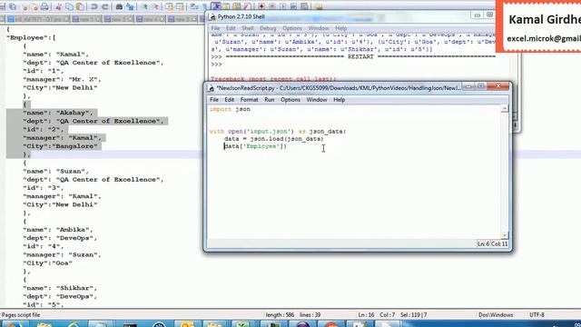Screen dimensions: 581x327
Task: Click the Stop Recording macro icon
Action: coord(272,6)
